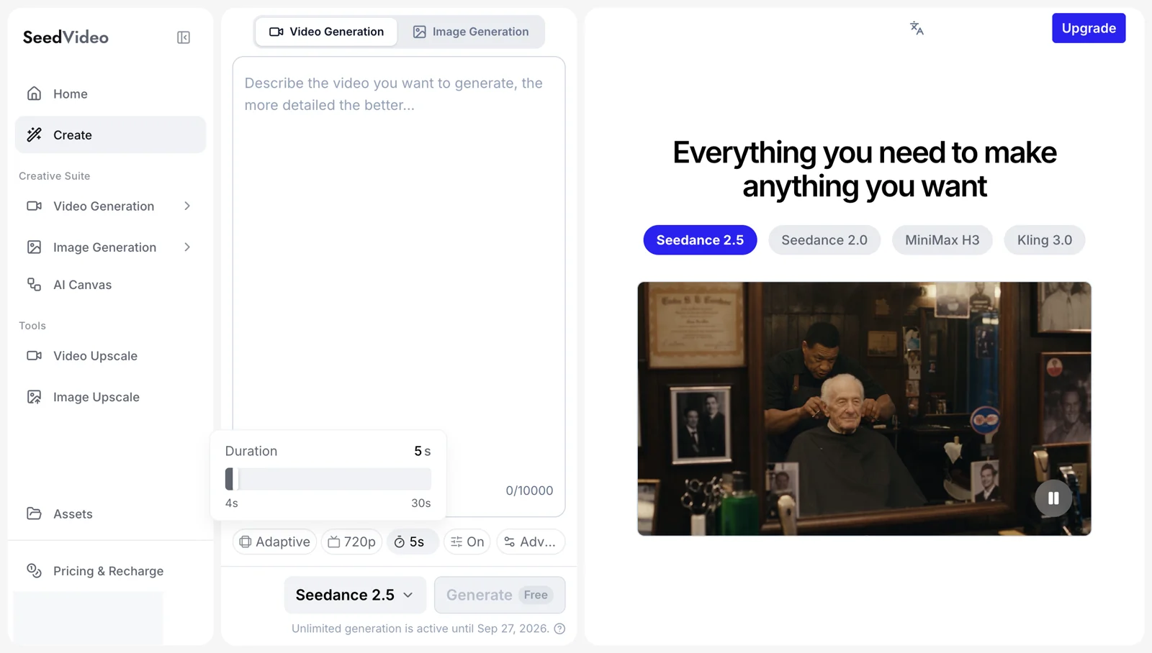Click the Tools section heading
This screenshot has width=1152, height=653.
tap(32, 326)
